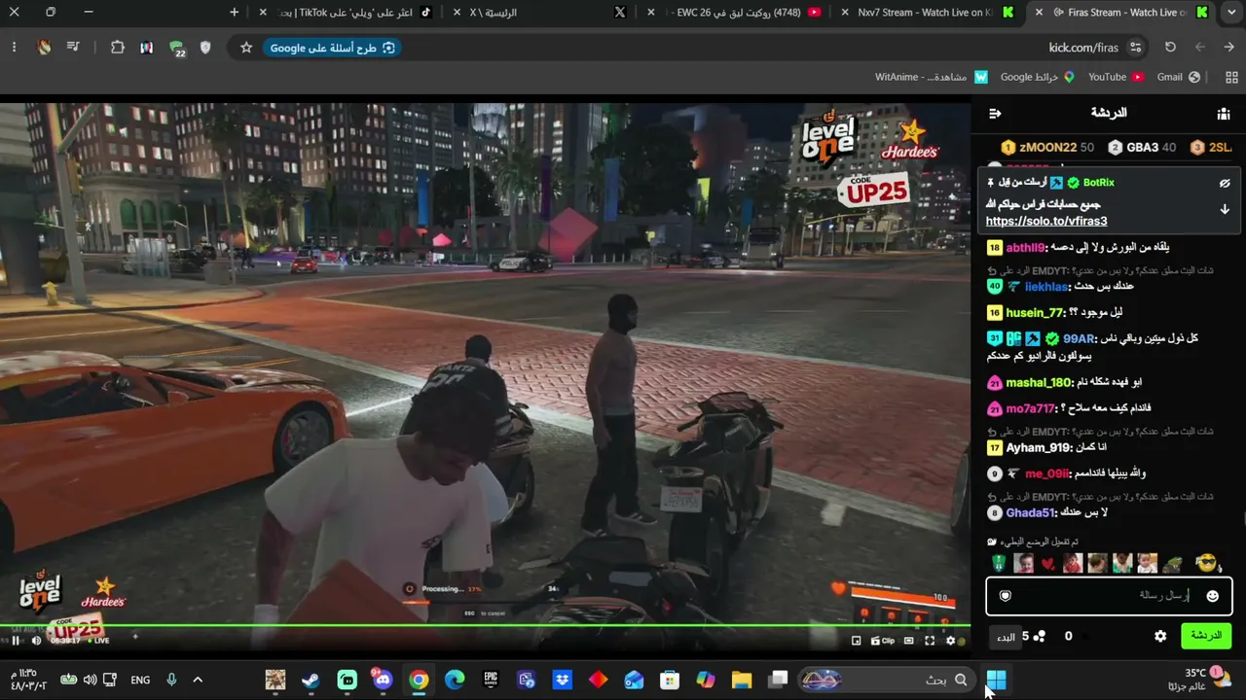
Task: Open the bookmarks apps grid icon
Action: click(x=1231, y=77)
